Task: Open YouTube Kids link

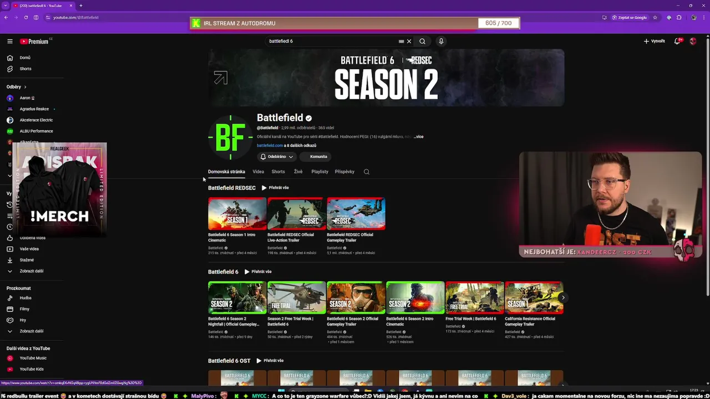Action: tap(31, 369)
